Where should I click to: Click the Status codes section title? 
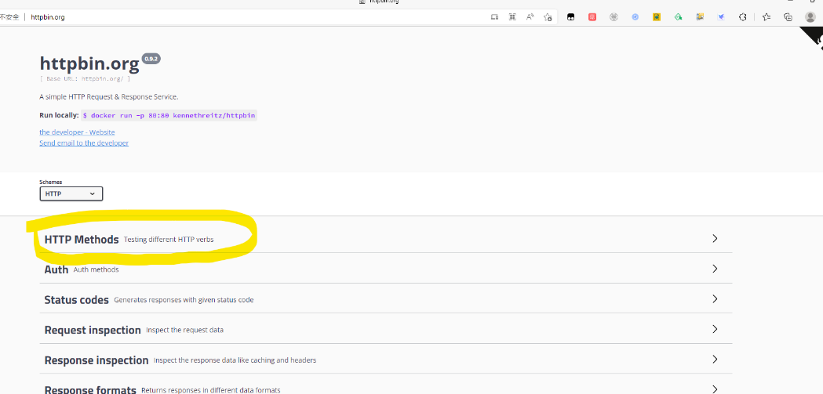pos(77,300)
